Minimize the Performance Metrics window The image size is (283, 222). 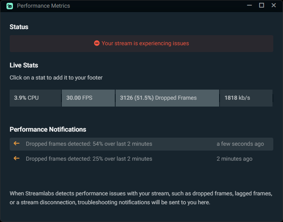pyautogui.click(x=249, y=6)
